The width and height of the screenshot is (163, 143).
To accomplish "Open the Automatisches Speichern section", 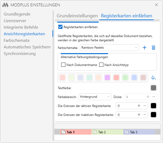I will [x=27, y=47].
